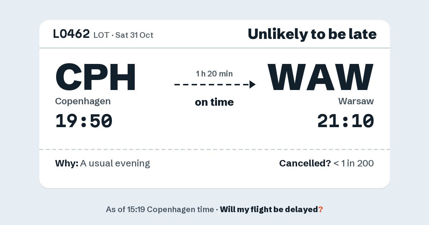Click the Cancelled? label
The image size is (429, 225).
305,164
